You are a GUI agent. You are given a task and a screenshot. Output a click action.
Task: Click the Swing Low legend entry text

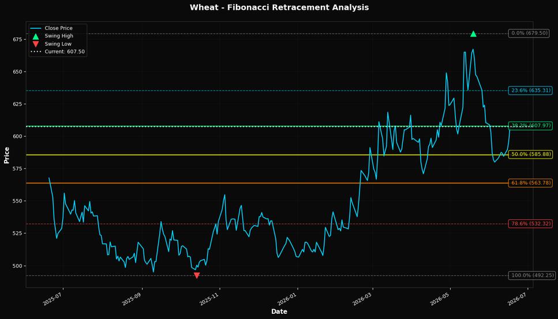tap(58, 44)
